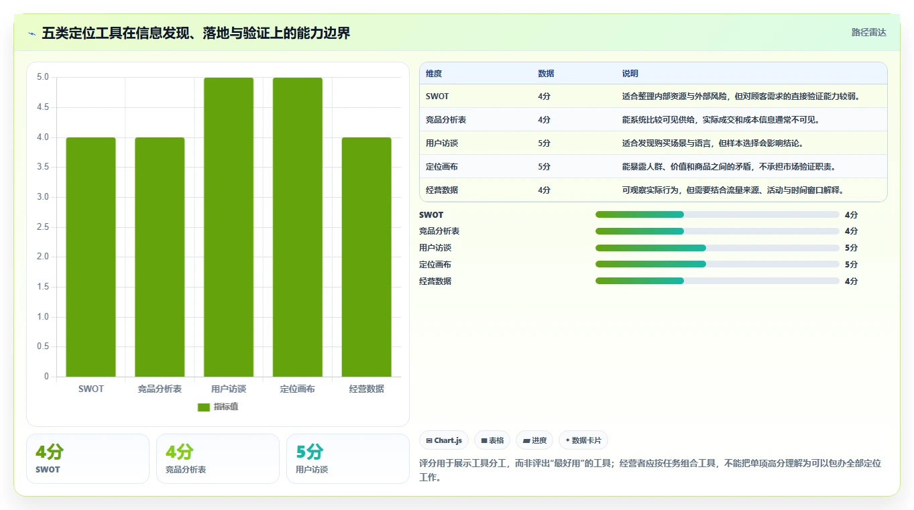Click description starting 适合发现购买场景
The height and width of the screenshot is (510, 914).
tap(713, 143)
